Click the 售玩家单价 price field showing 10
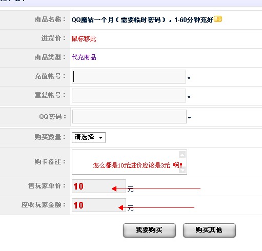Image resolution: width=262 pixels, height=251 pixels. [99, 186]
